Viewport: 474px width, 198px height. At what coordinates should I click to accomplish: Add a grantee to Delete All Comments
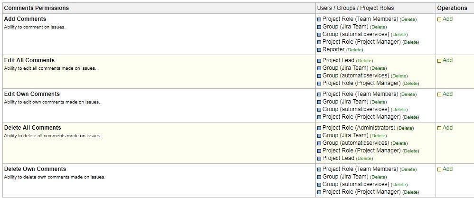tap(447, 128)
